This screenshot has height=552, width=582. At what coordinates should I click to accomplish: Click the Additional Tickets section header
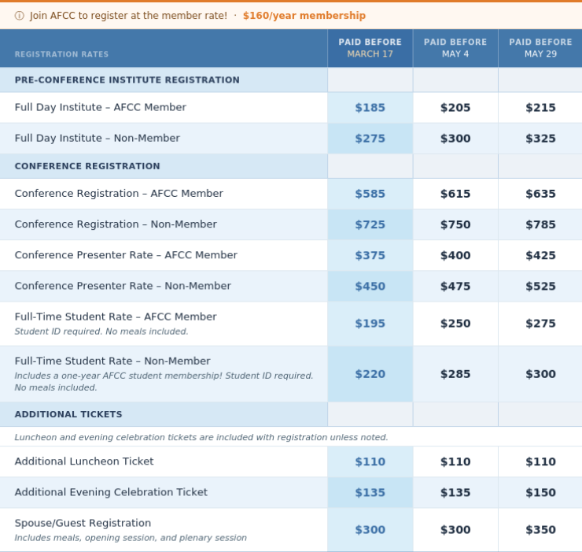(68, 414)
